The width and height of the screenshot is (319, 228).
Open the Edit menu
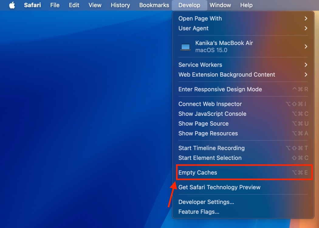(x=74, y=5)
